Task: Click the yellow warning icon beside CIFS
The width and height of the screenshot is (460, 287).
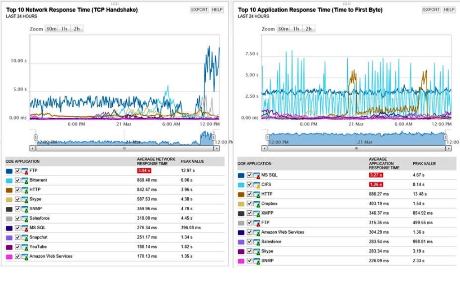Action: pyautogui.click(x=258, y=185)
